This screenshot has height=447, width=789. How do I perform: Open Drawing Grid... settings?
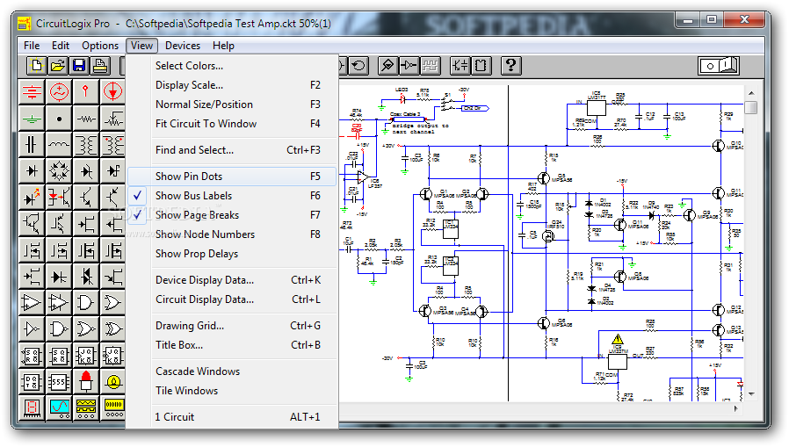click(231, 326)
